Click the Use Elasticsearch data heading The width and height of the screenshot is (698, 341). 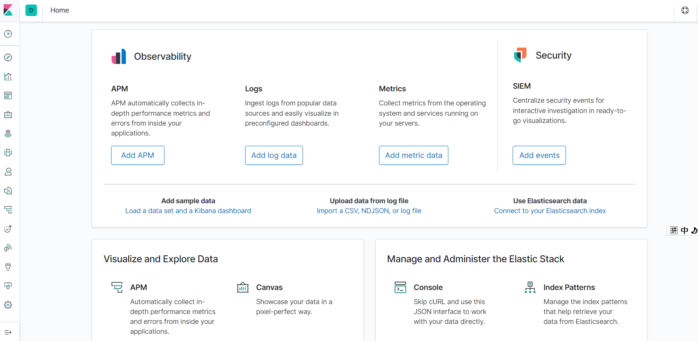coord(550,201)
